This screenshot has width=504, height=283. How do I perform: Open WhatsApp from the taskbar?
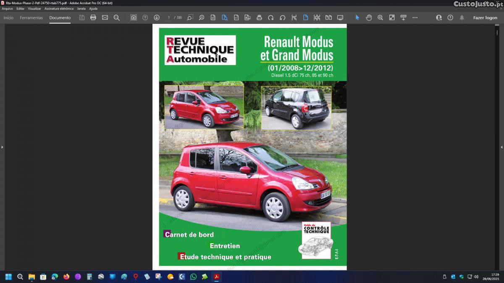click(193, 277)
